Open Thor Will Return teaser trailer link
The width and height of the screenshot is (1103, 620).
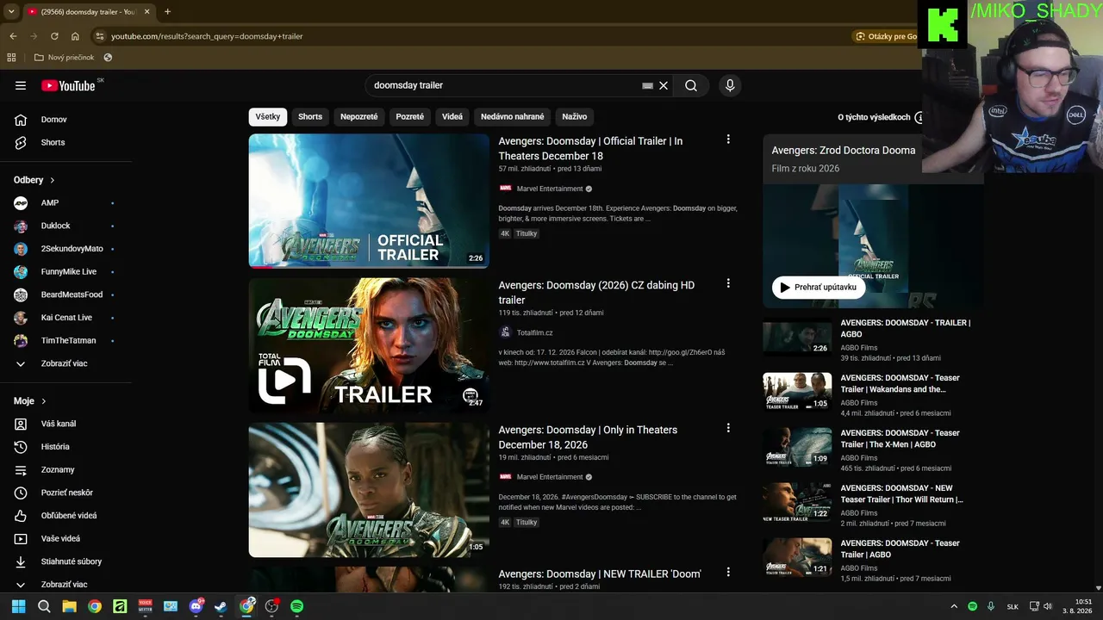click(902, 493)
